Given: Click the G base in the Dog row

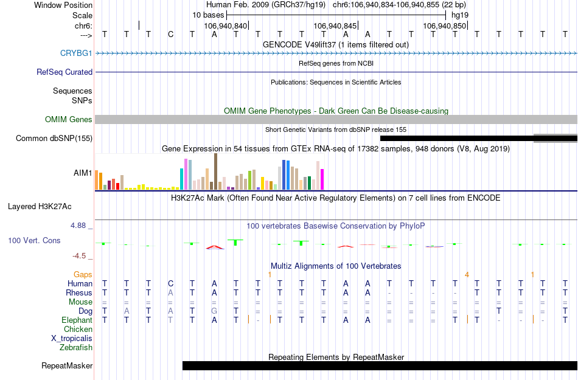Looking at the screenshot, I should click(x=214, y=311).
